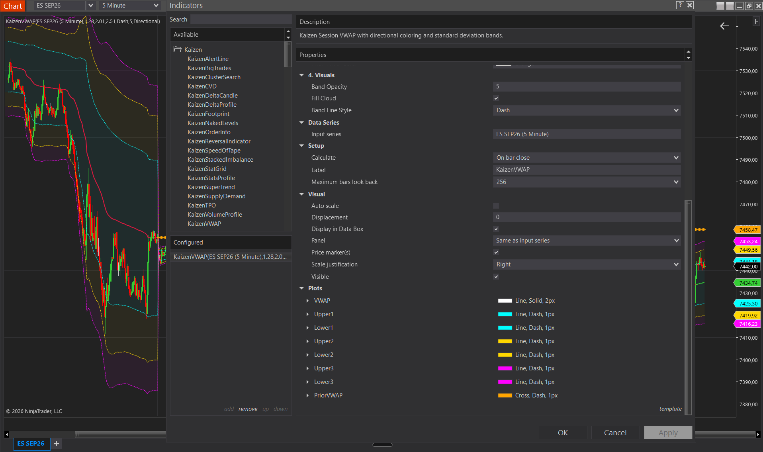This screenshot has height=452, width=763.
Task: Click OK to confirm indicator settings
Action: click(x=563, y=432)
